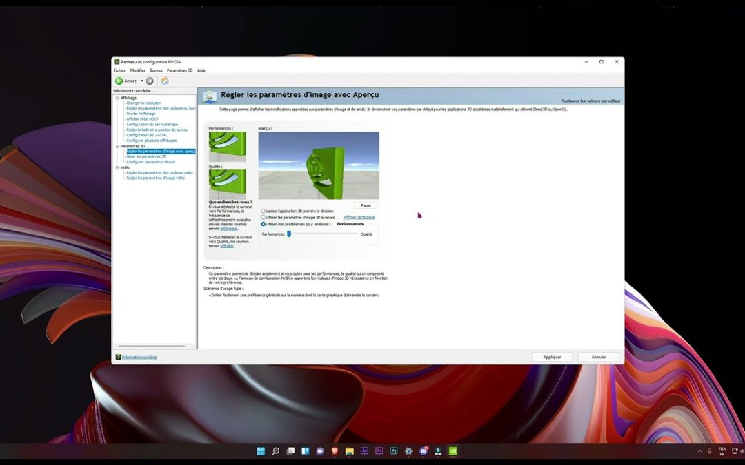745x465 pixels.
Task: Select 'Configuration du son numérique' task
Action: (x=152, y=124)
